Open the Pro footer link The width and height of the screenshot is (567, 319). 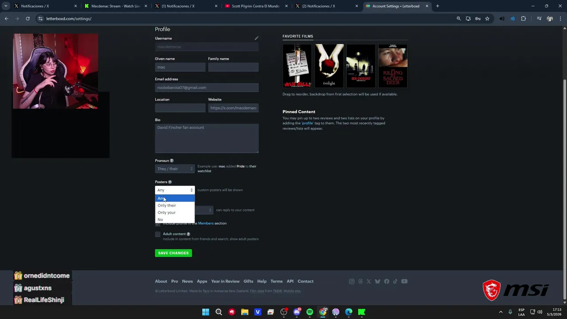pyautogui.click(x=175, y=281)
